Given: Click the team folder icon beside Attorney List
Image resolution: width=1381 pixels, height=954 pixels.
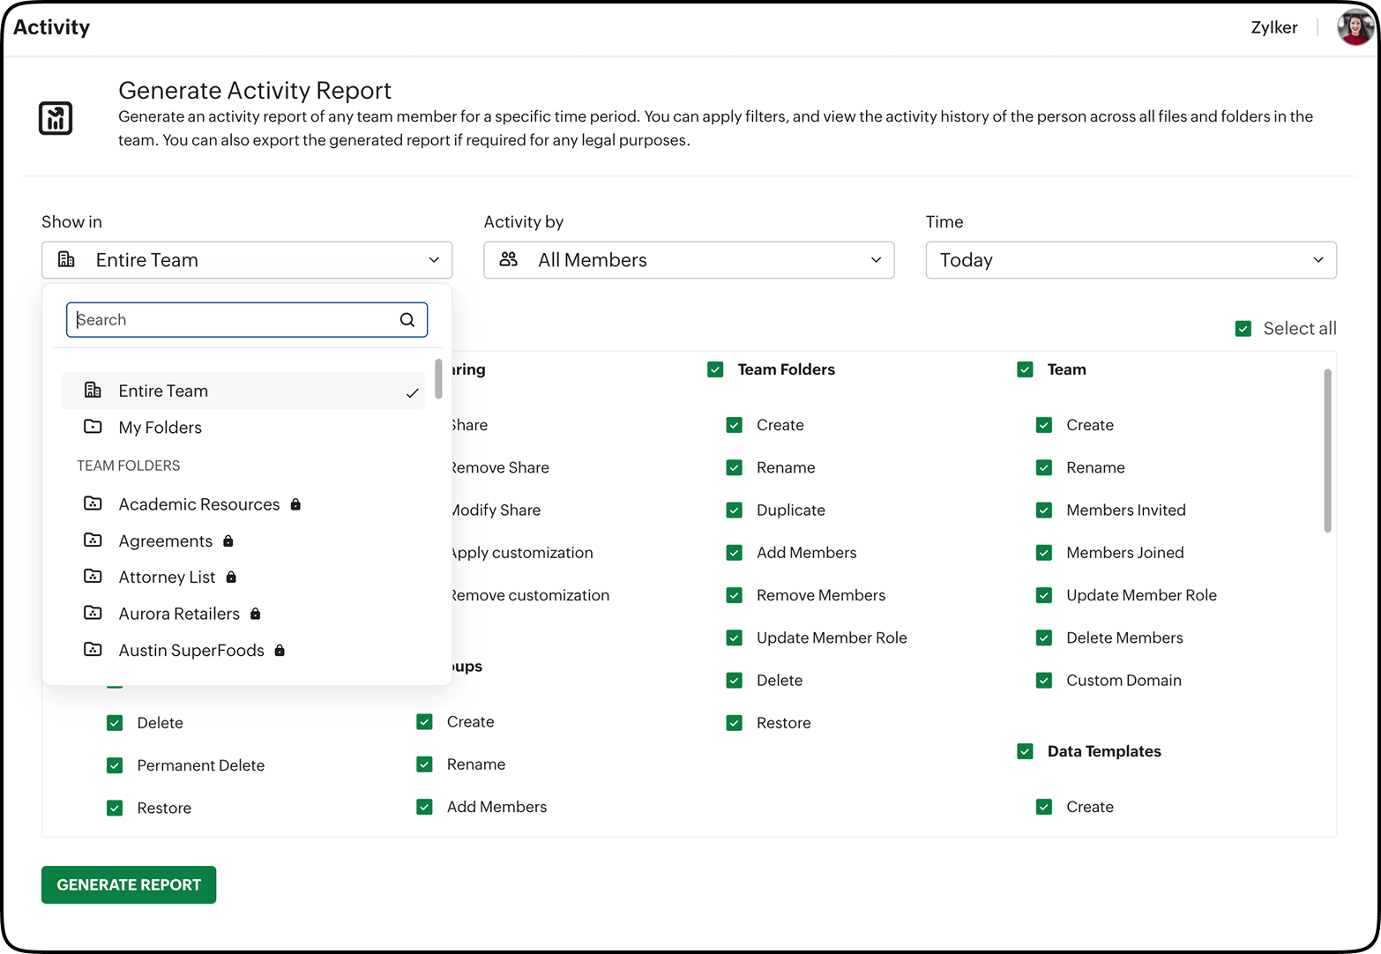Looking at the screenshot, I should pyautogui.click(x=93, y=577).
